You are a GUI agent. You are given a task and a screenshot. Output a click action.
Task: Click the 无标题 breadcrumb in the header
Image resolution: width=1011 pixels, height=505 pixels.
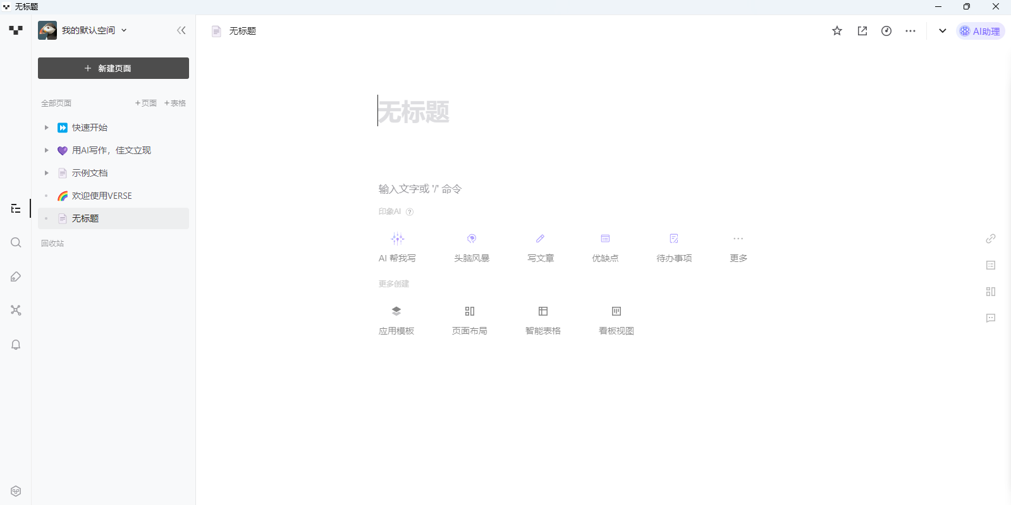click(242, 31)
